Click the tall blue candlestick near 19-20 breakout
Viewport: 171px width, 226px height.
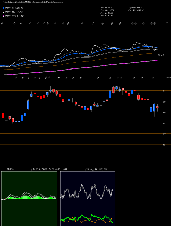(x=28, y=105)
